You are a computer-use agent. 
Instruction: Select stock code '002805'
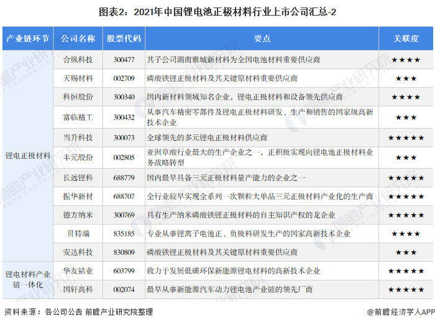(124, 157)
